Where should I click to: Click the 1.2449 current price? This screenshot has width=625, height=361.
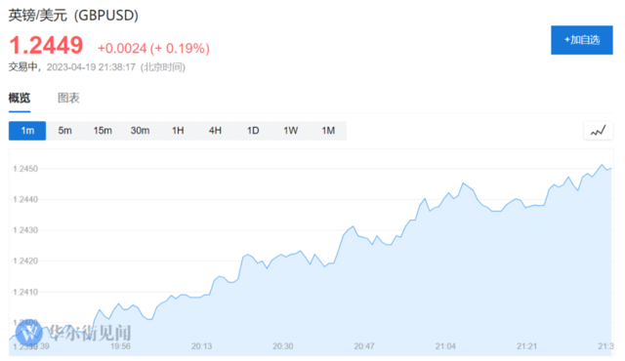click(46, 45)
